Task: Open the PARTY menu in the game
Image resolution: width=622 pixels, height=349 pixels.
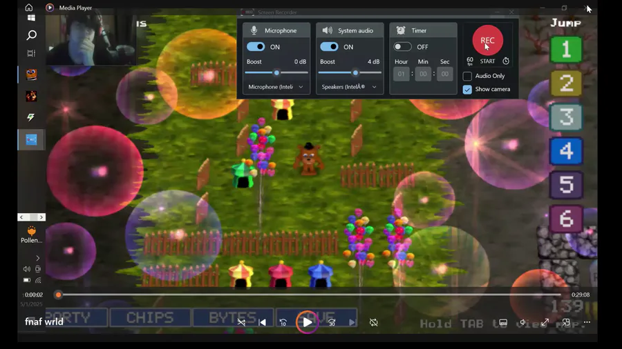Action: point(76,317)
